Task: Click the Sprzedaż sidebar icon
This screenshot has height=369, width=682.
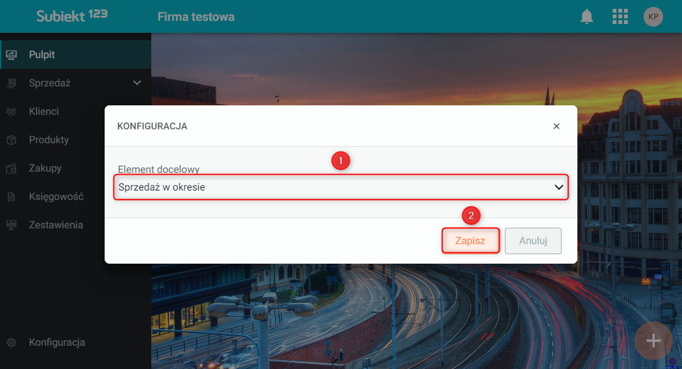Action: 11,83
